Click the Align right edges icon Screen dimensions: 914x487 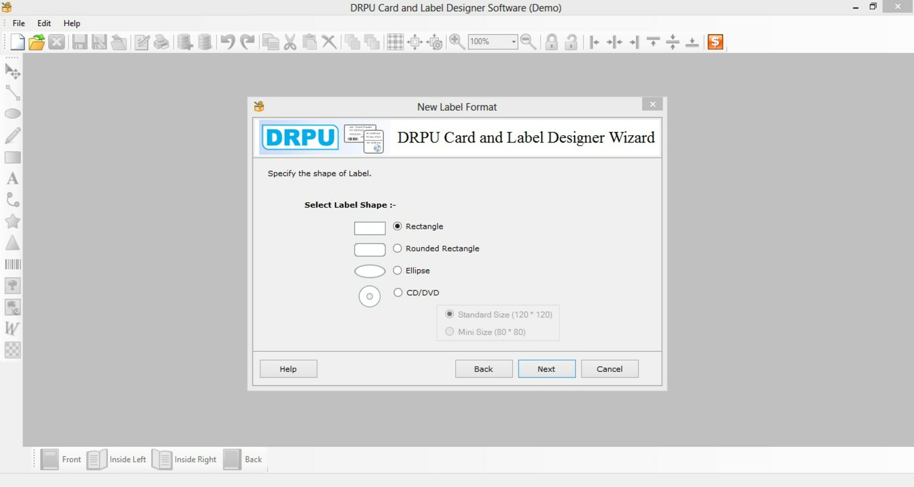pyautogui.click(x=634, y=42)
